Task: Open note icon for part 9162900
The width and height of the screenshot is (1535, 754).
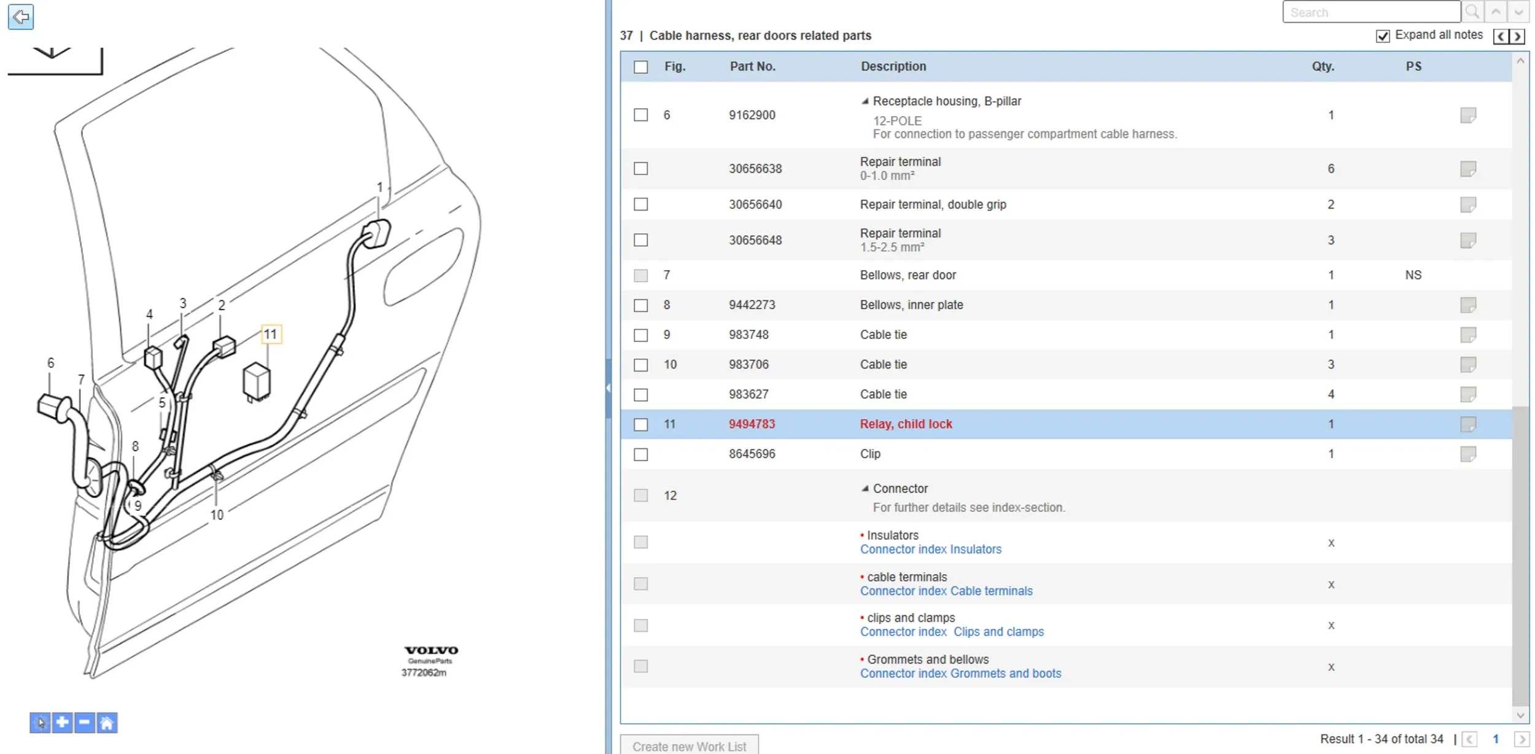Action: point(1467,115)
